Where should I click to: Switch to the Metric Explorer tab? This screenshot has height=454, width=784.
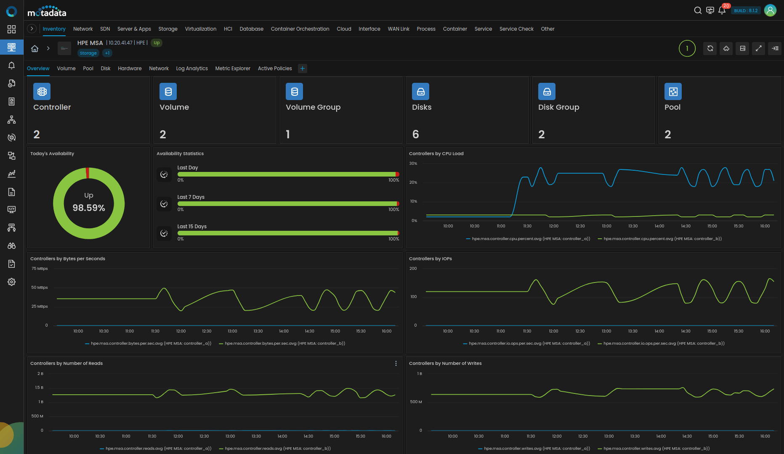tap(232, 69)
